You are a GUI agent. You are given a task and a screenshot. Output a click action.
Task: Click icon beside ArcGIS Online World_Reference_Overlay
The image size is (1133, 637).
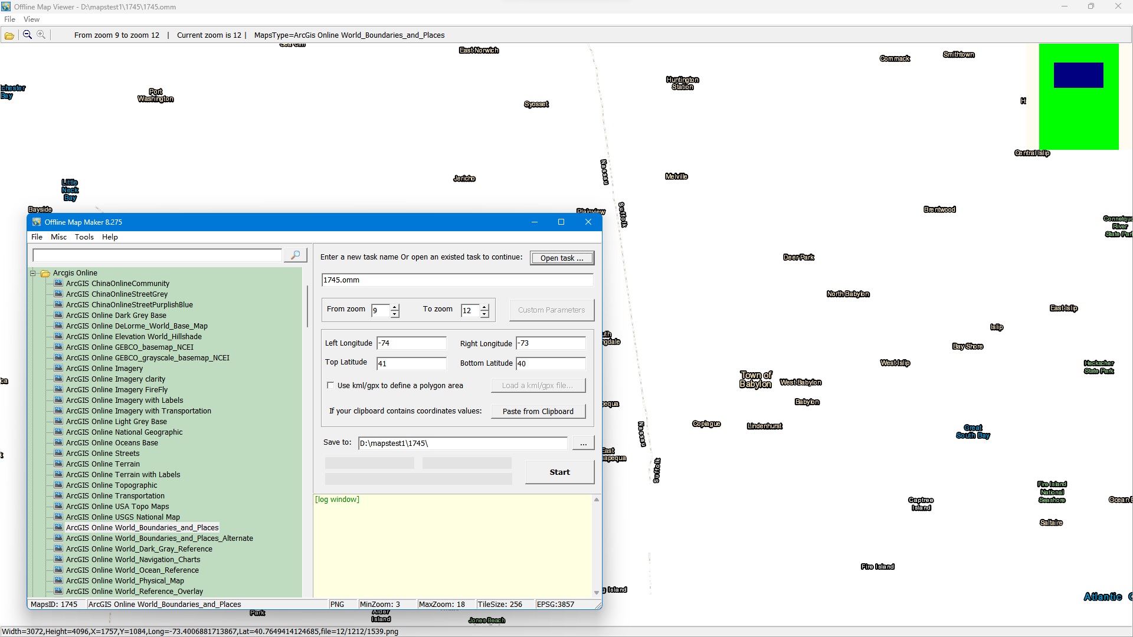[58, 591]
